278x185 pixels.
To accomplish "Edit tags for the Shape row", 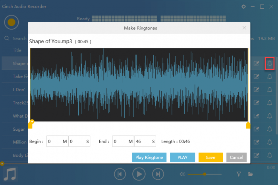I will tap(257, 63).
